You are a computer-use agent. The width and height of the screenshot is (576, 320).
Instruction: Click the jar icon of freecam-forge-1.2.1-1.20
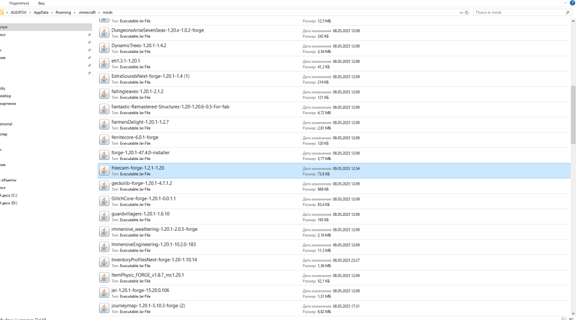(104, 170)
